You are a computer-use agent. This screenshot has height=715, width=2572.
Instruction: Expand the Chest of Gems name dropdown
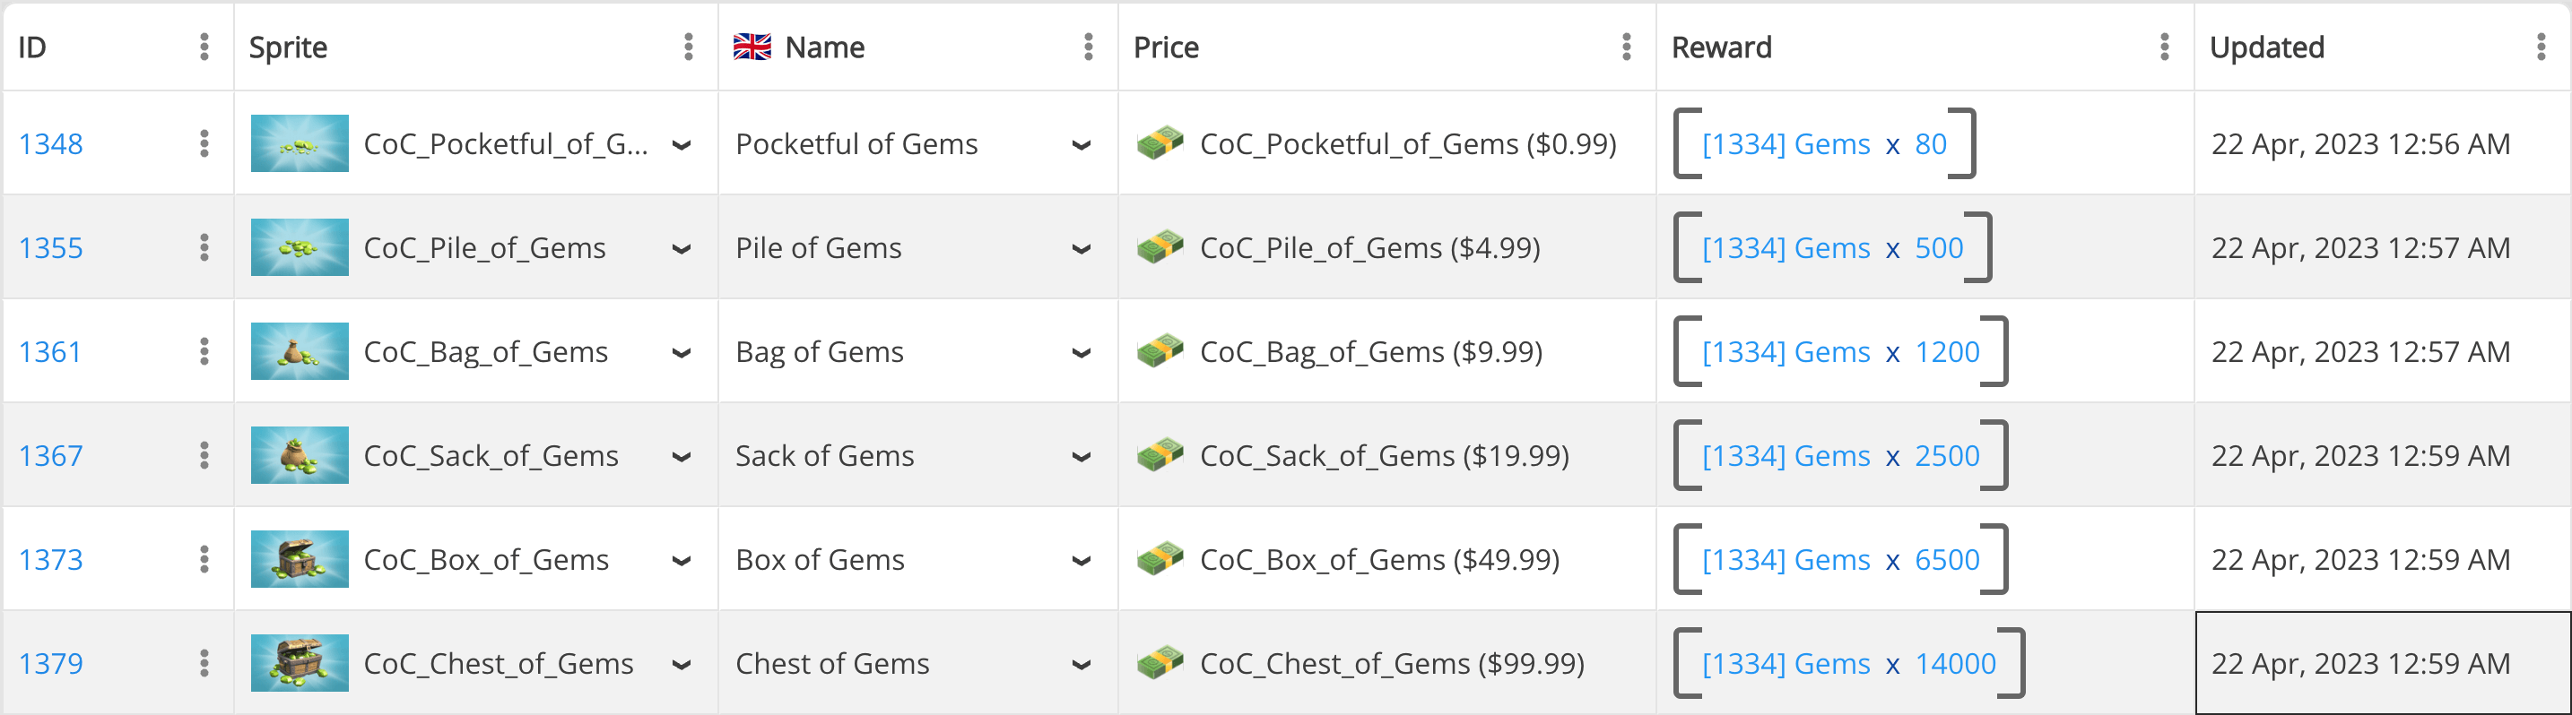tap(1082, 665)
